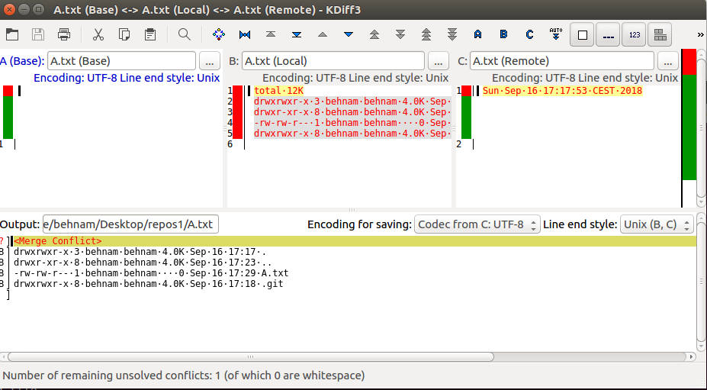Toggle show line numbers button
This screenshot has width=707, height=390.
[x=634, y=34]
